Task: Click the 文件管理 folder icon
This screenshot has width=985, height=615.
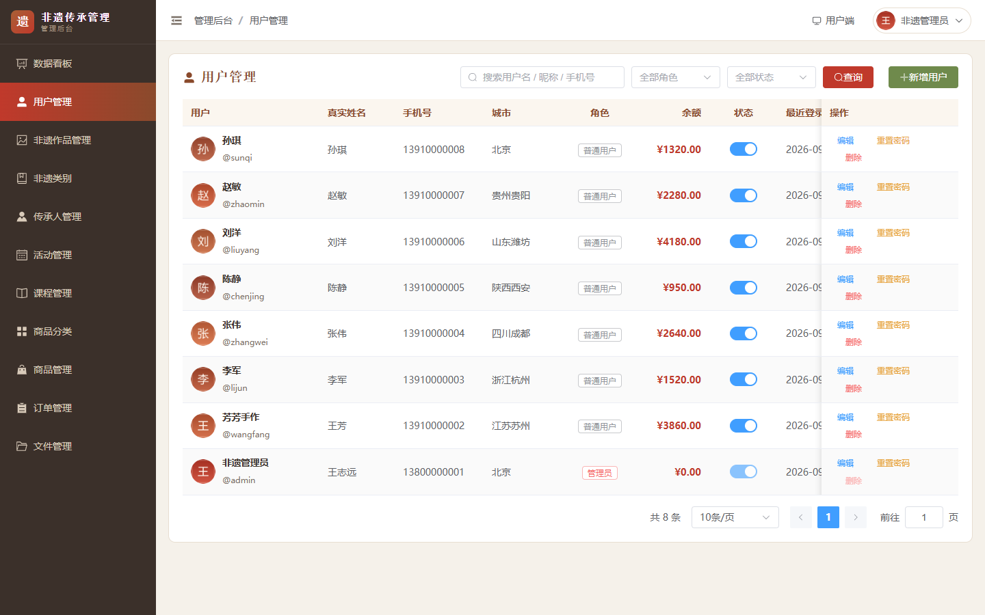Action: 22,446
